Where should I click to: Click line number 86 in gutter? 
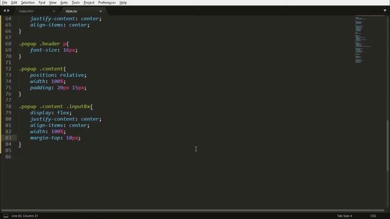point(8,157)
